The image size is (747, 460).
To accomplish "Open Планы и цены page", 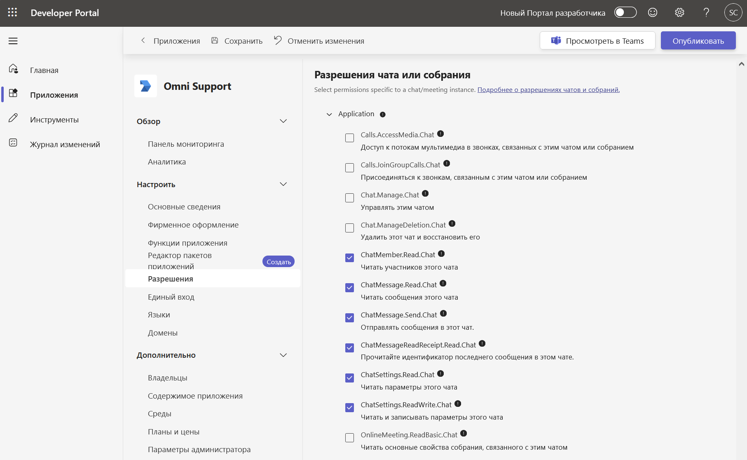I will click(173, 432).
